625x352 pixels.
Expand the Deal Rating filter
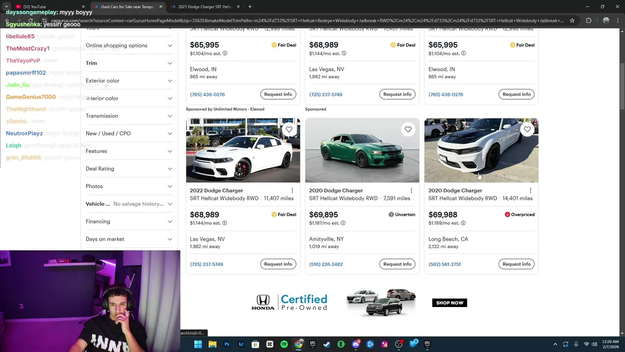[x=129, y=169]
